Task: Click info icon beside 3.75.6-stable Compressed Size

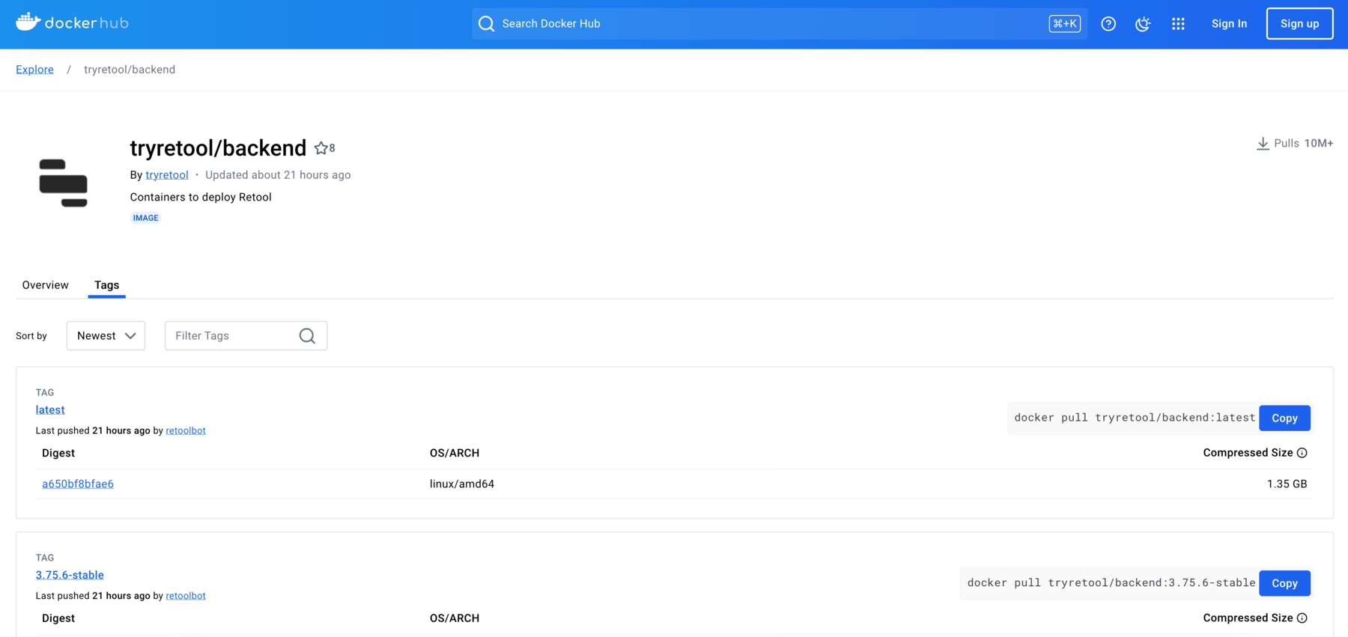Action: coord(1302,618)
